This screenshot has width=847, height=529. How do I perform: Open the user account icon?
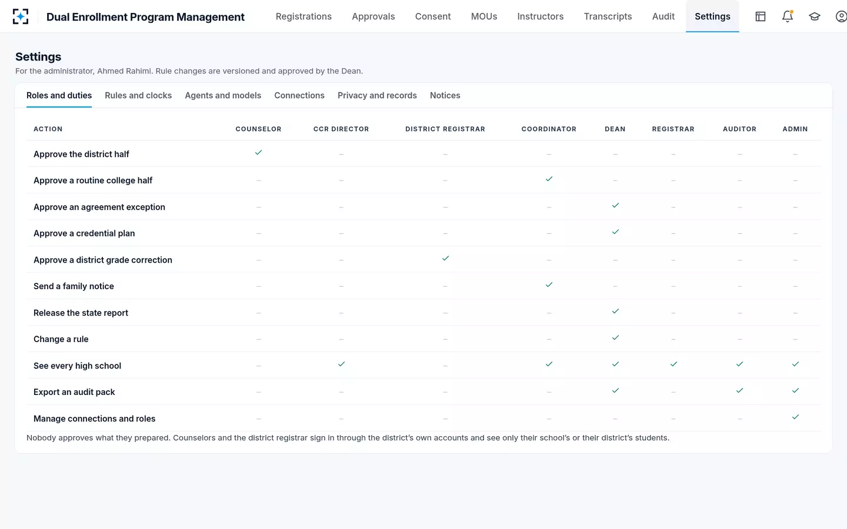pos(842,16)
